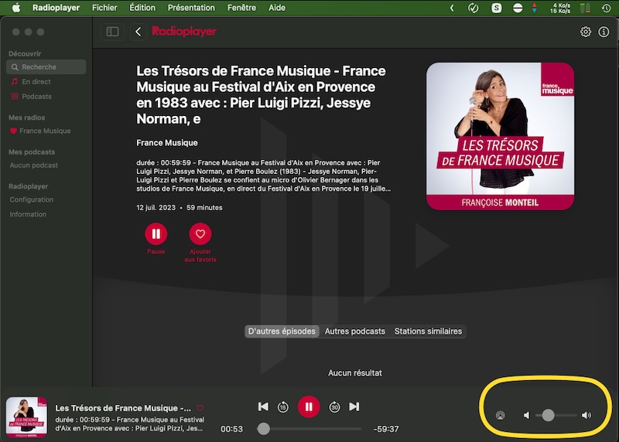Go back using the chevron arrow
This screenshot has height=442, width=619.
point(139,32)
